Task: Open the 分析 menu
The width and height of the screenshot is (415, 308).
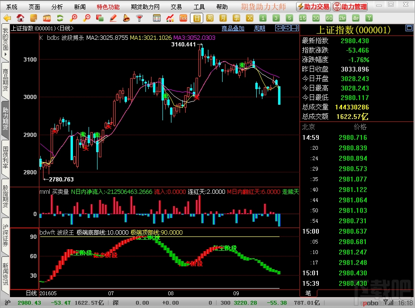Action: click(57, 7)
